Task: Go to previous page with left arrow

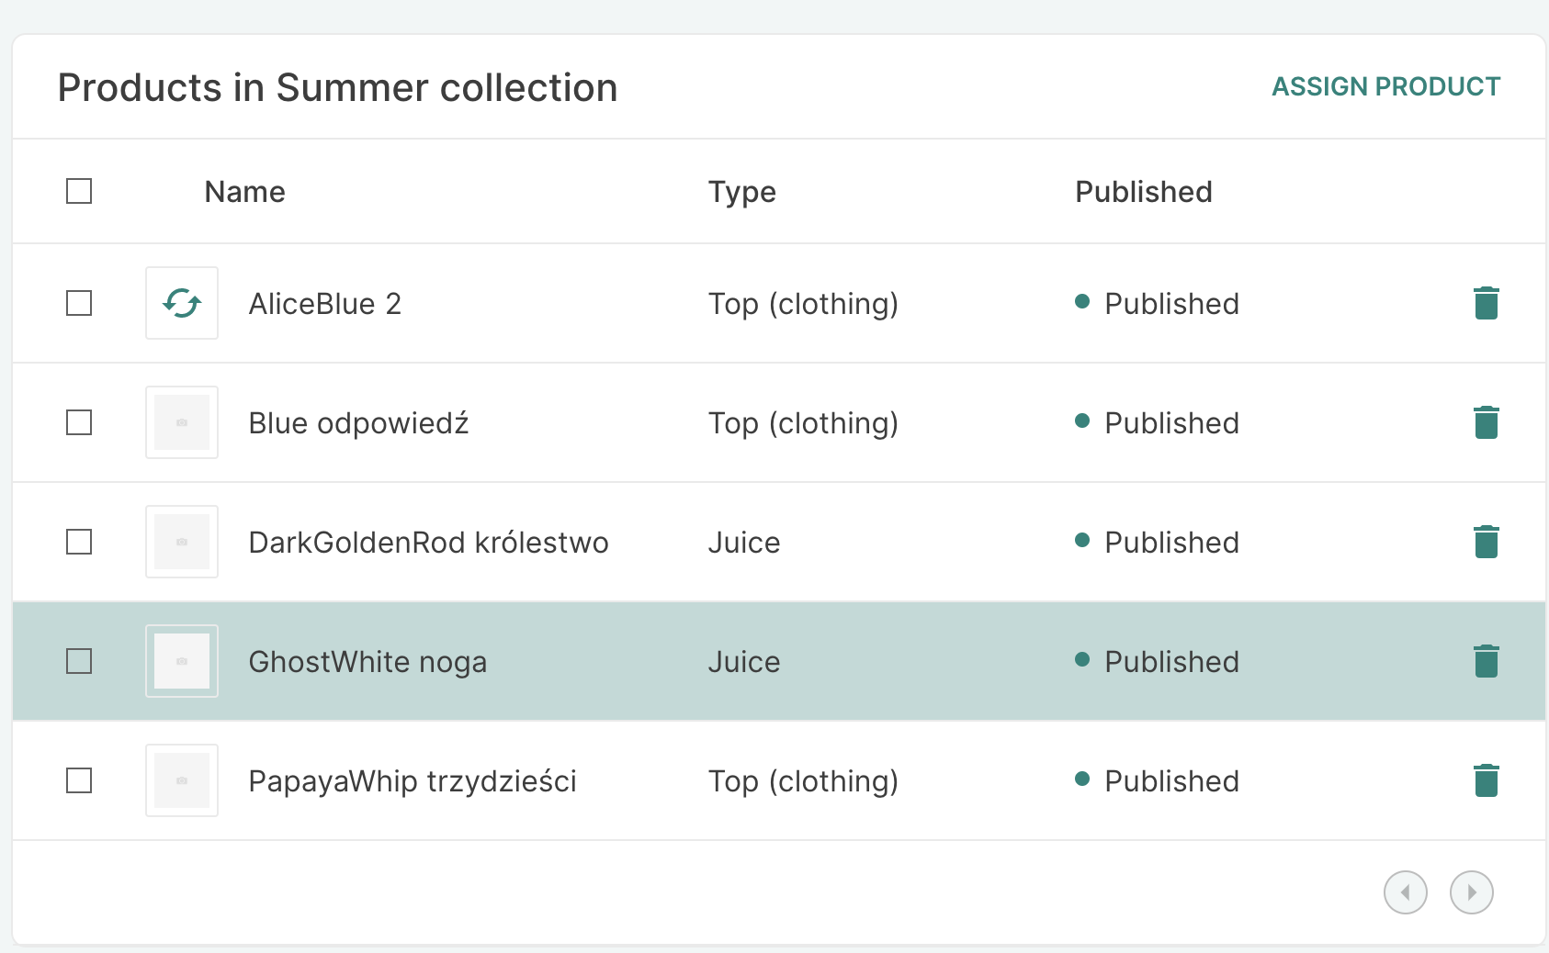Action: pyautogui.click(x=1405, y=891)
